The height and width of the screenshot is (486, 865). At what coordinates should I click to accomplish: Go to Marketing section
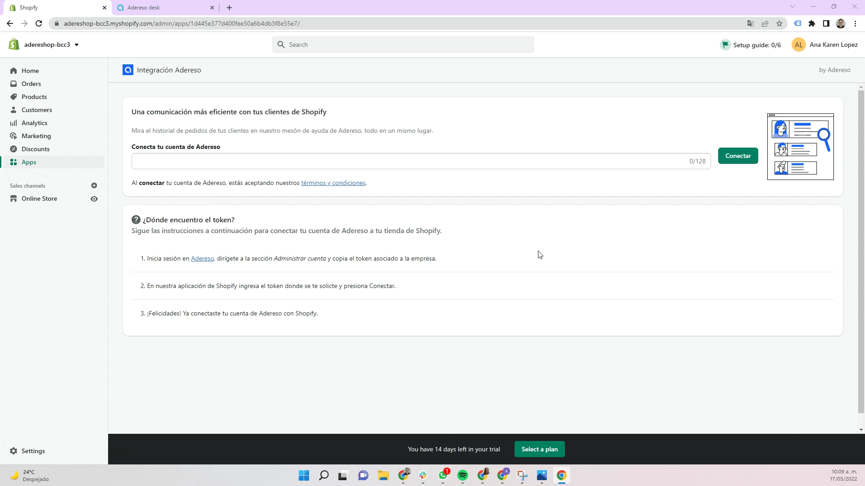point(36,136)
